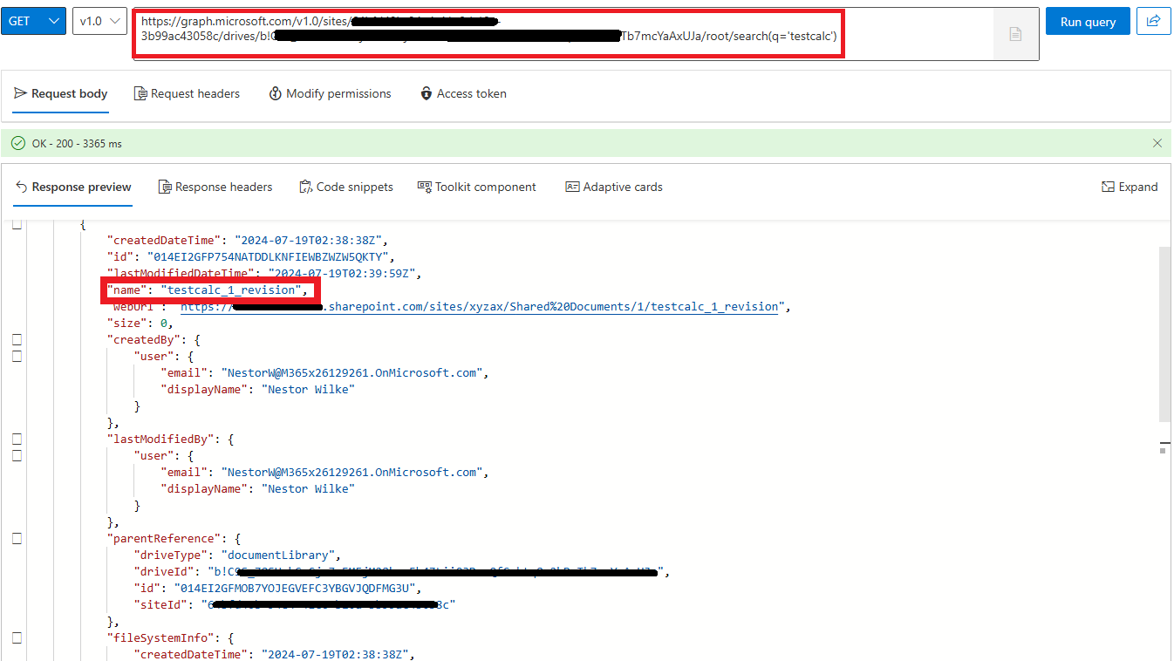Click the response pane vertical scrollbar
Screen dimensions: 1174x661
click(x=1164, y=333)
